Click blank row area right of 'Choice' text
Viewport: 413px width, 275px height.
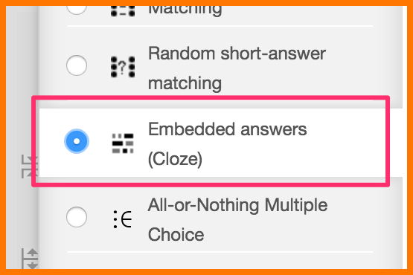point(289,235)
